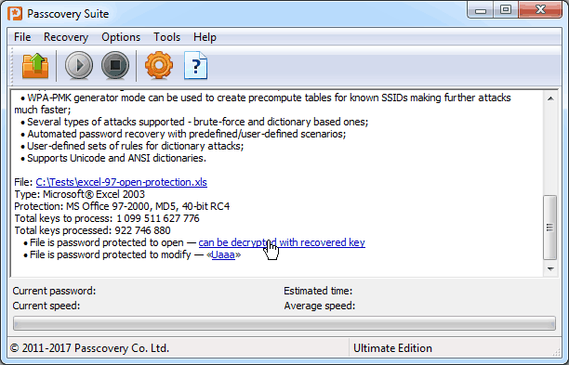Click the scrollbar down arrow in log pane
The width and height of the screenshot is (569, 365).
tap(550, 269)
